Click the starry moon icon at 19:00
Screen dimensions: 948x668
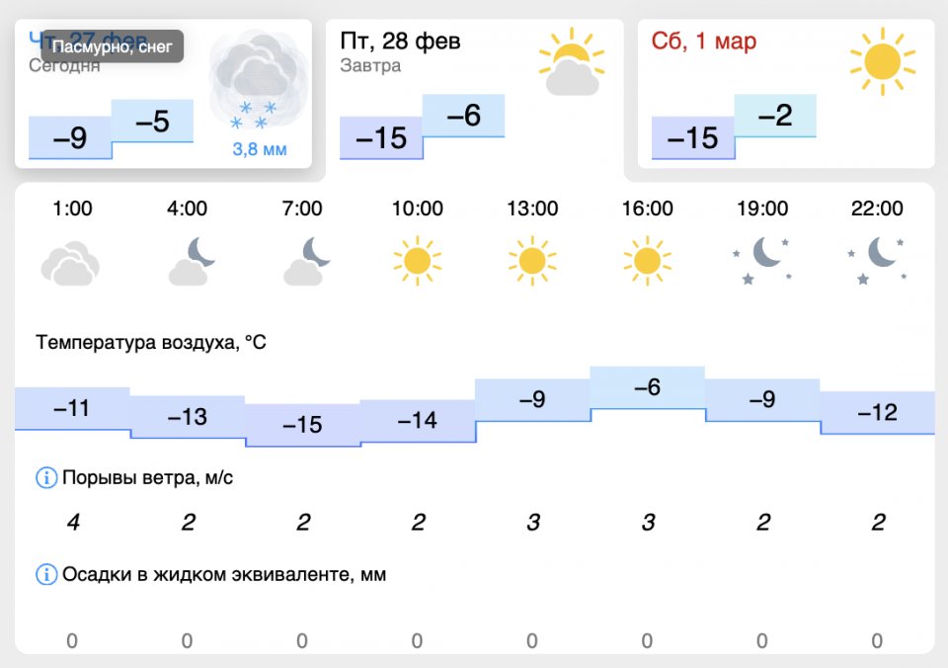(x=762, y=261)
